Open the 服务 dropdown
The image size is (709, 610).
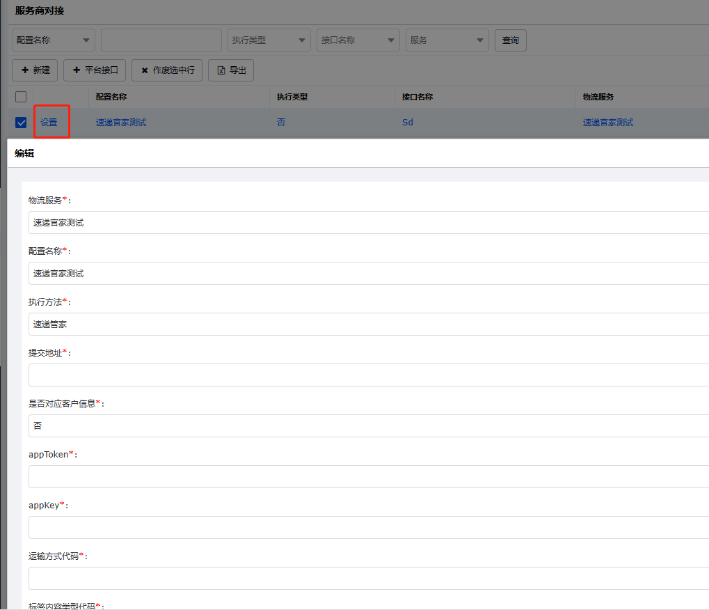pos(447,40)
